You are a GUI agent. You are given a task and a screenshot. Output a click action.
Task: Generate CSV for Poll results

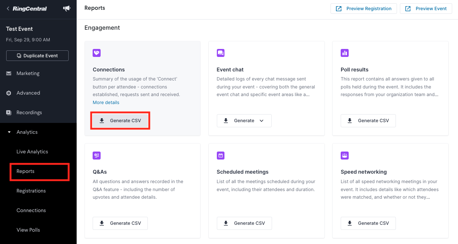click(x=368, y=121)
